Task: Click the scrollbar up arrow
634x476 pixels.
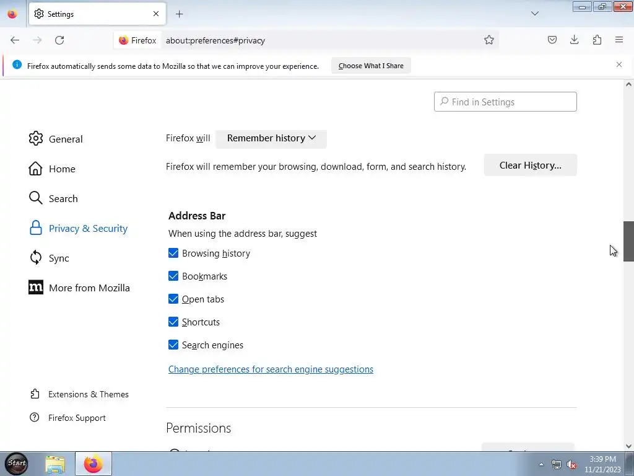Action: (x=628, y=84)
